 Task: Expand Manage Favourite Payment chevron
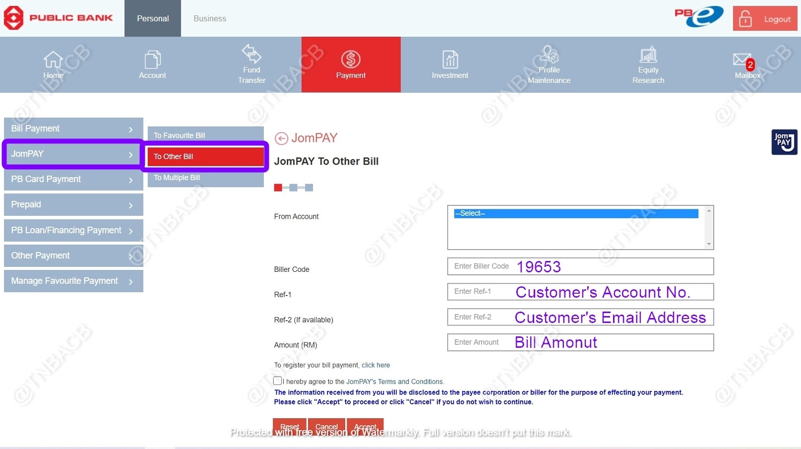[131, 281]
